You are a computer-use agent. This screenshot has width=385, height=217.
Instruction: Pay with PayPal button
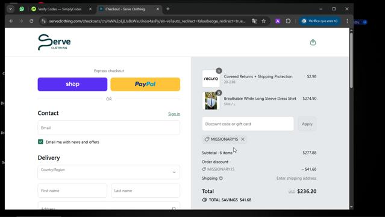click(x=145, y=84)
